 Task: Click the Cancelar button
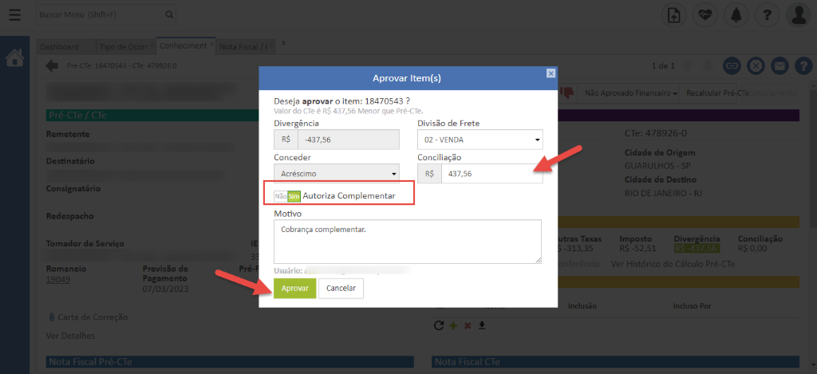(341, 288)
